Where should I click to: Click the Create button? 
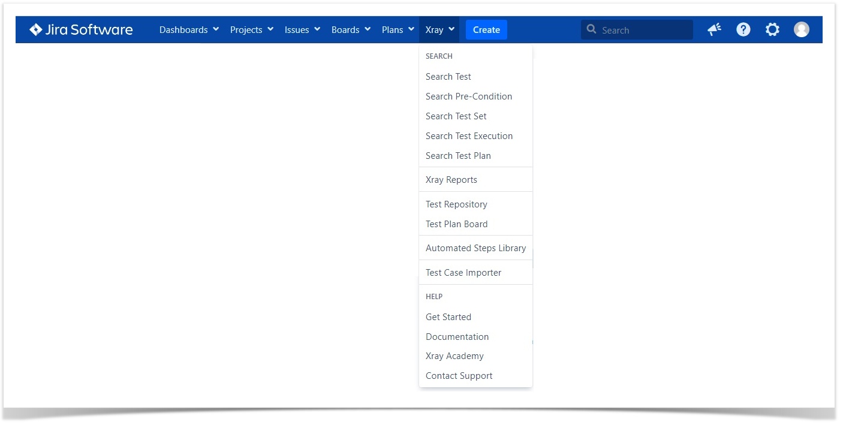[x=486, y=29]
